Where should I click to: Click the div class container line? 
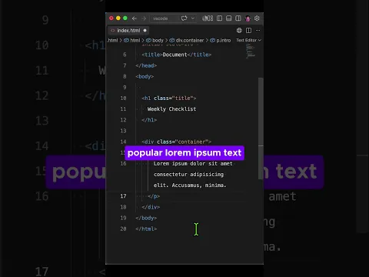coord(177,142)
